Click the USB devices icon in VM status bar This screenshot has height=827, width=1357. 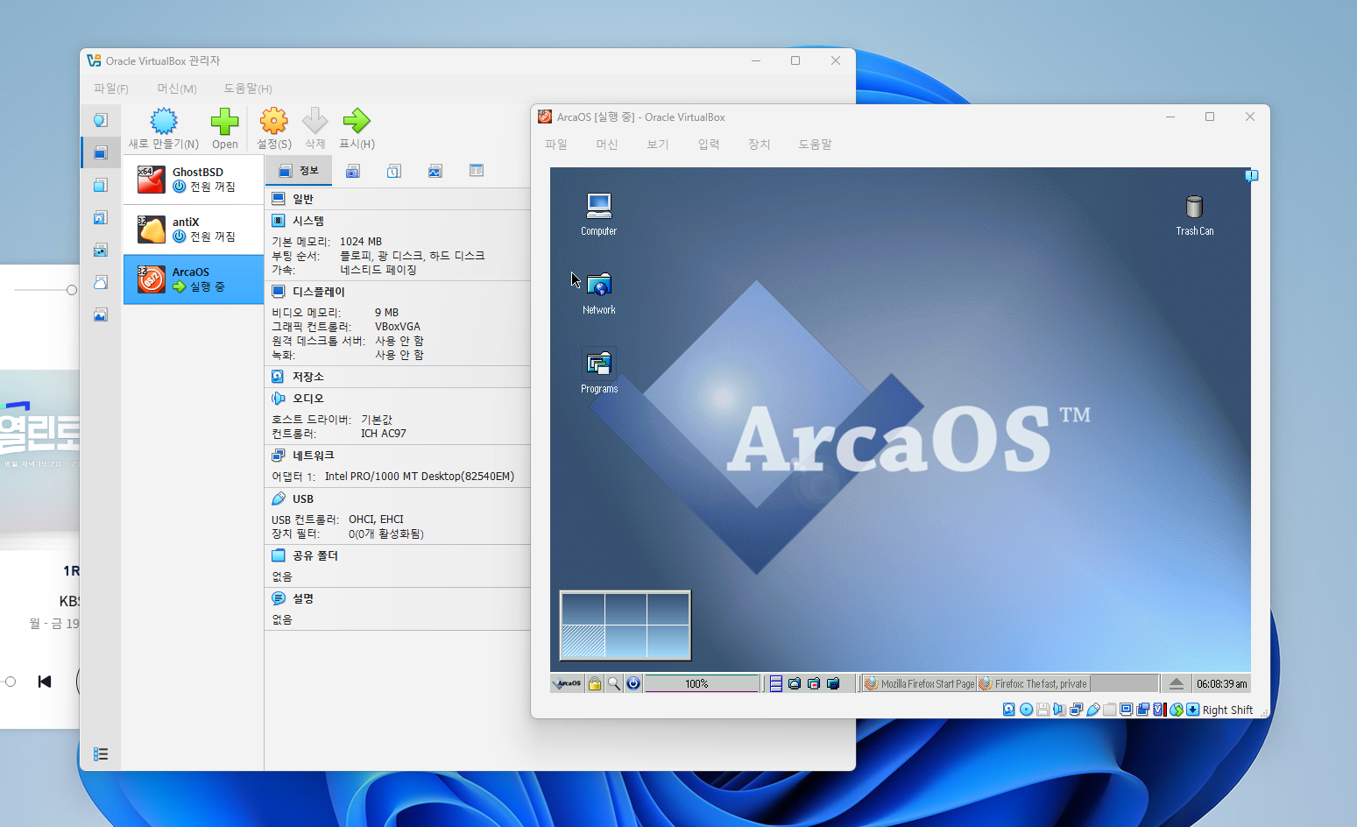point(1093,710)
